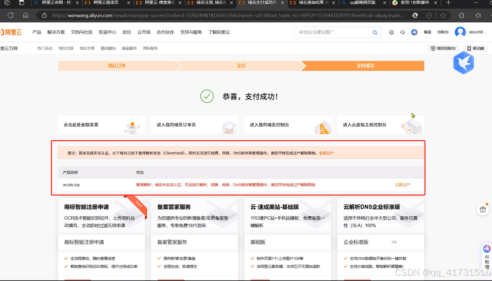The width and height of the screenshot is (492, 281).
Task: Close the 阿里云官网 tab
Action: pos(77,3)
